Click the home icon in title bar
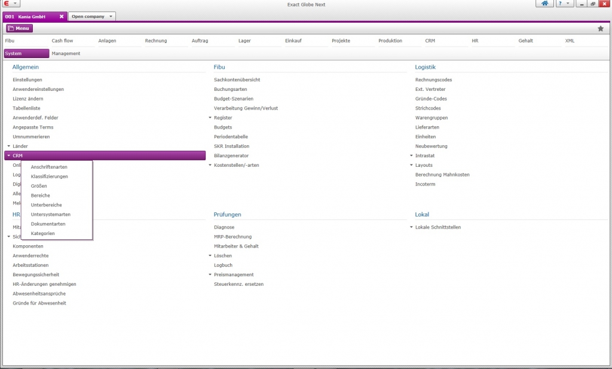Screen dimensions: 612x369 (x=544, y=4)
